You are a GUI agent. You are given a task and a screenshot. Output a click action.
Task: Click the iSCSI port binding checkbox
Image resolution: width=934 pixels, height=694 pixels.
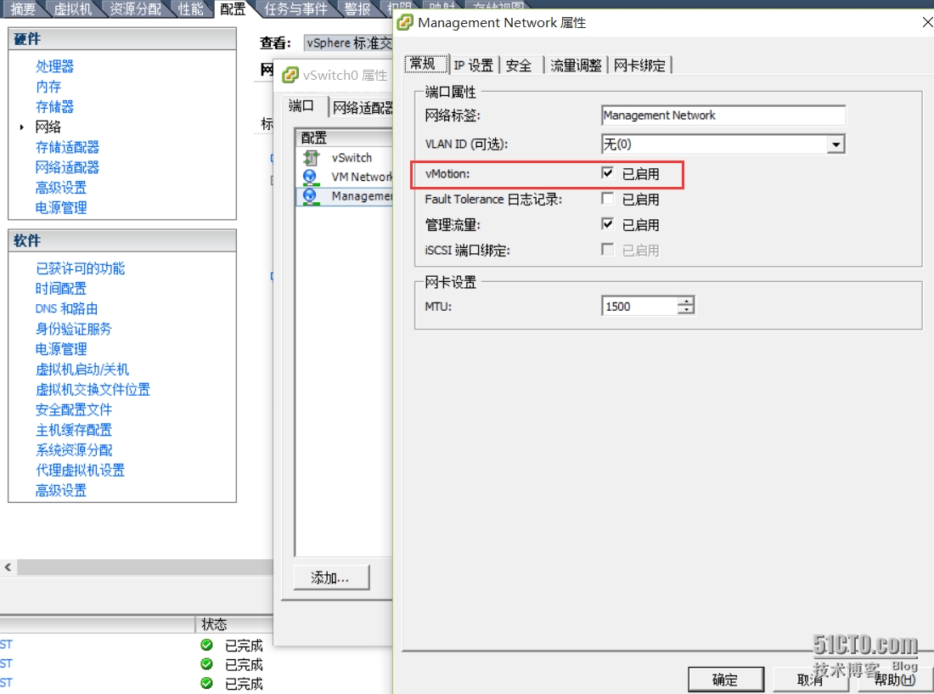click(607, 250)
